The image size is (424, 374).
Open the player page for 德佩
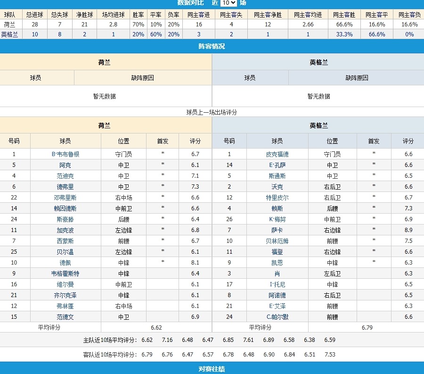coord(65,263)
